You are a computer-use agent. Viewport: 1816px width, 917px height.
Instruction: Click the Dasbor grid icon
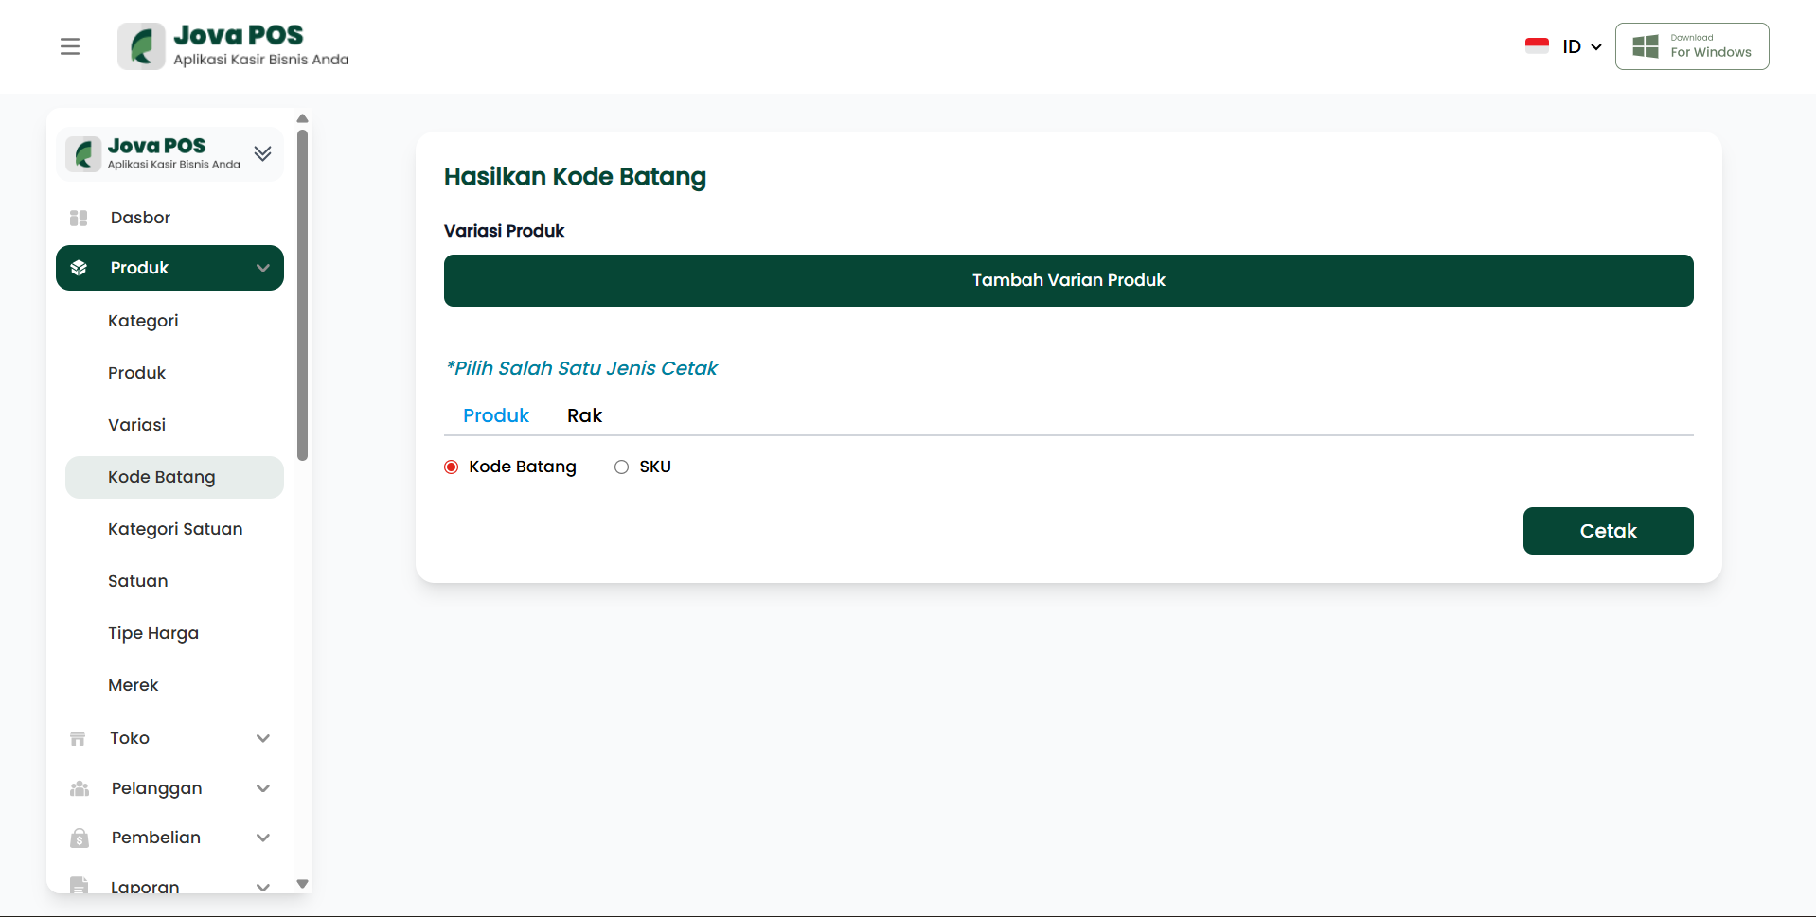[x=79, y=219]
